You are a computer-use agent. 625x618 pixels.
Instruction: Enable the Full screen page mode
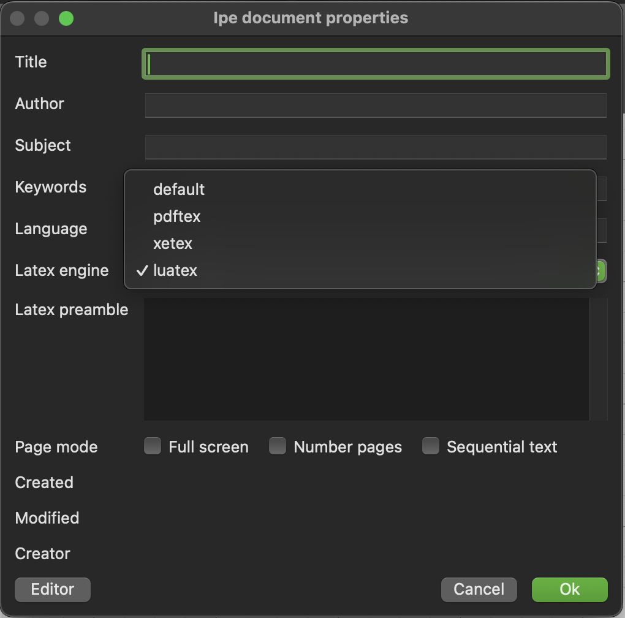coord(152,446)
